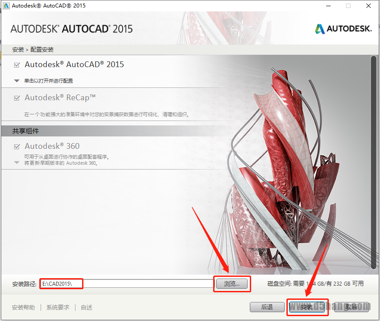The width and height of the screenshot is (380, 321).
Task: Click the install path input field
Action: (127, 283)
